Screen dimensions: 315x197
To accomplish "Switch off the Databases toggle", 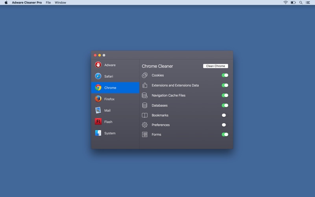I will tap(225, 105).
